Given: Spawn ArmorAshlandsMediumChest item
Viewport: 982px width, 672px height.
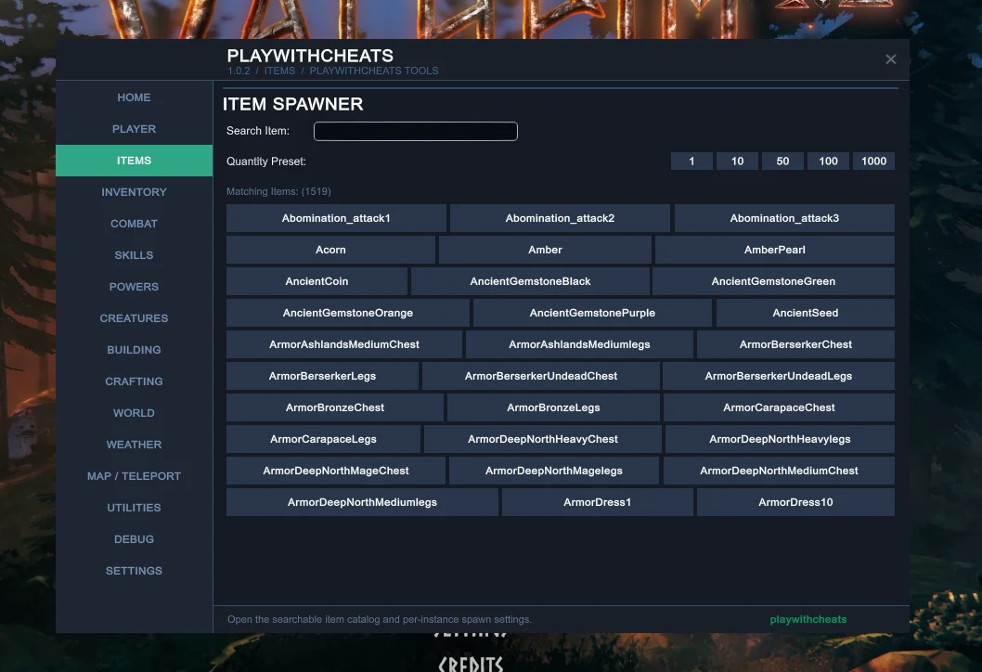Looking at the screenshot, I should click(x=344, y=344).
